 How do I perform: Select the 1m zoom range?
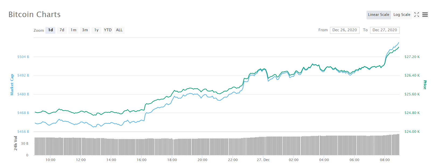click(x=73, y=30)
